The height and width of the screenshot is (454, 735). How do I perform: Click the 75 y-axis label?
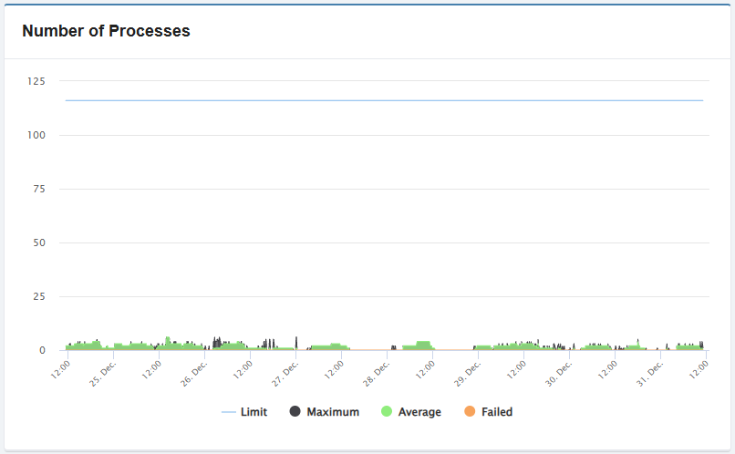click(39, 190)
